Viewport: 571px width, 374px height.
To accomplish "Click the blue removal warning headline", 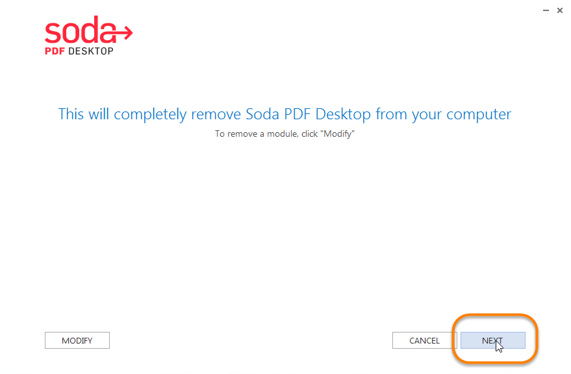I will pyautogui.click(x=285, y=115).
